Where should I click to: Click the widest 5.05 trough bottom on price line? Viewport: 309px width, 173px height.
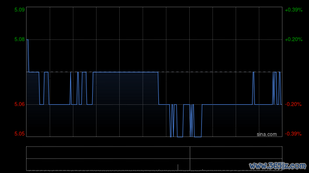pyautogui.click(x=198, y=136)
